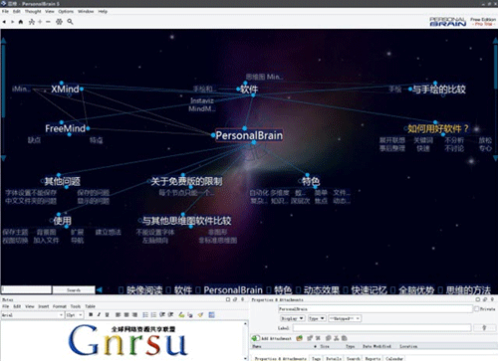Click the Label input field
498x361 pixels.
pyautogui.click(x=381, y=328)
